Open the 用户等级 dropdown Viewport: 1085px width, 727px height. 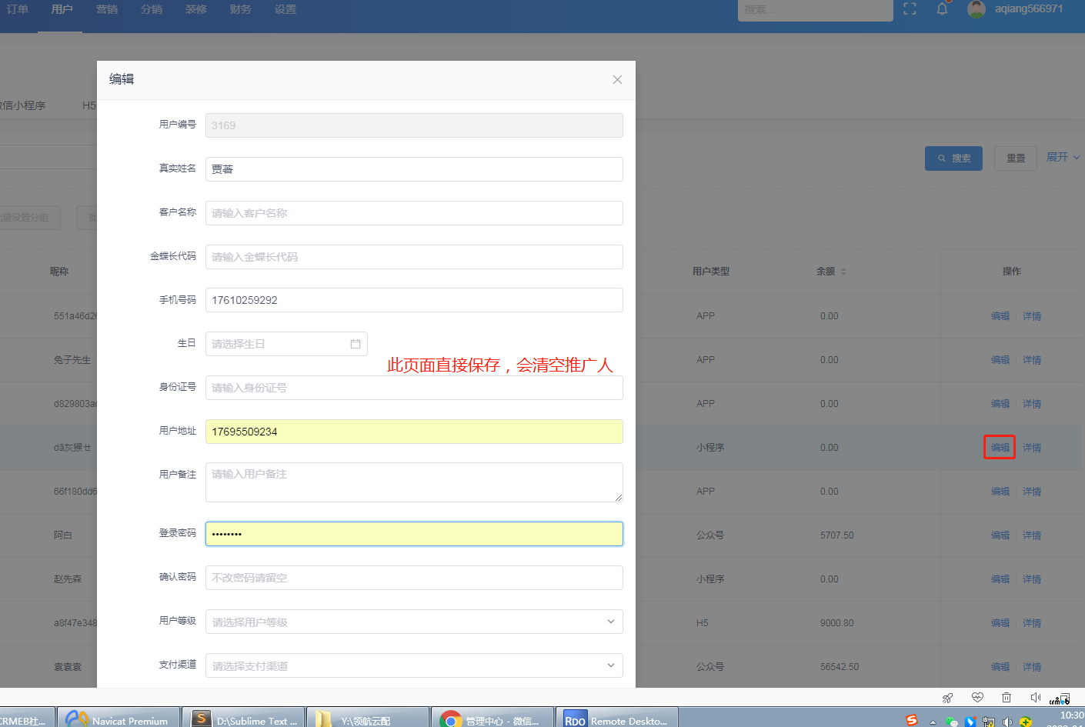coord(414,622)
